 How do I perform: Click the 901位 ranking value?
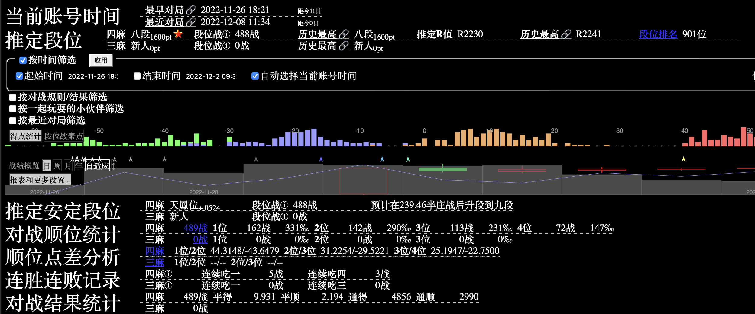coord(694,34)
